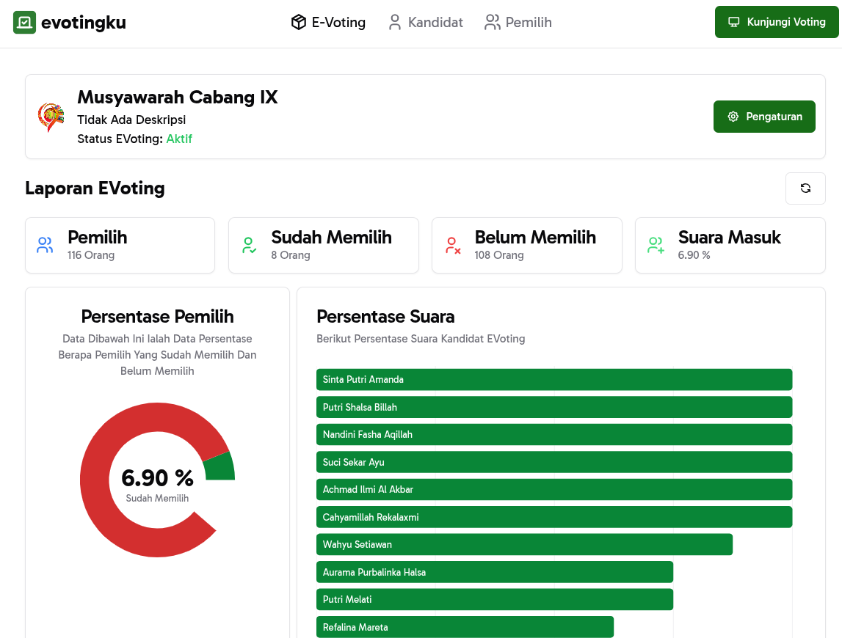Click the green segment of donut chart
Screen dimensions: 842x638
point(219,466)
